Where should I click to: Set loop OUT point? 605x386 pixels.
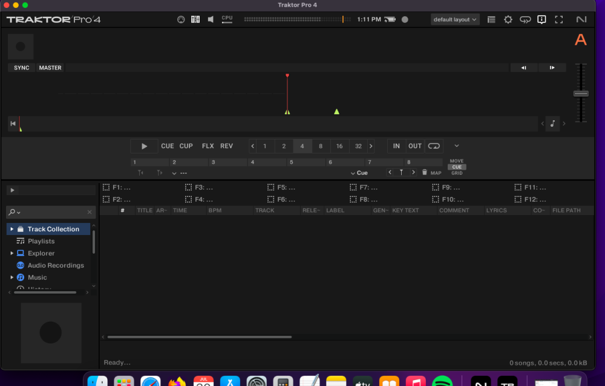click(x=415, y=146)
